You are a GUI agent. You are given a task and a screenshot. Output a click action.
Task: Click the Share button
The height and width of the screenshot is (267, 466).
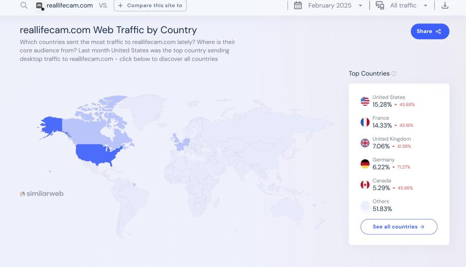tap(430, 31)
